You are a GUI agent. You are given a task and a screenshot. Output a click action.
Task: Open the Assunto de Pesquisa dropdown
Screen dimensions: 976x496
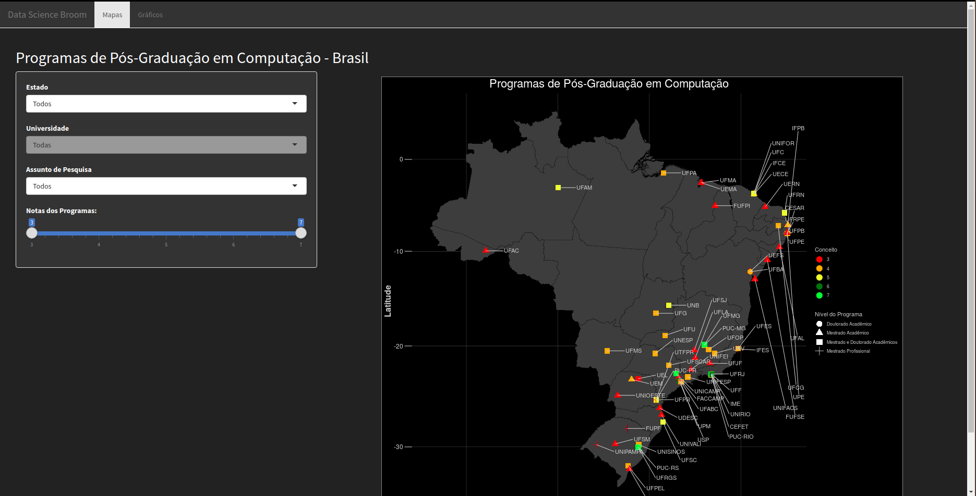point(166,186)
